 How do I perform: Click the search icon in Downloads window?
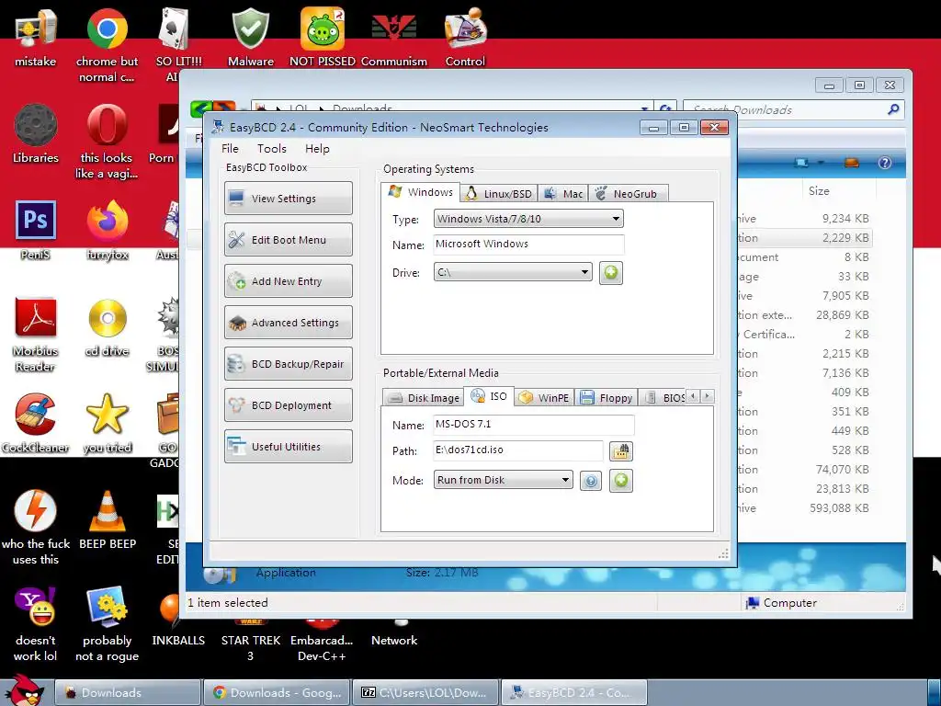(x=893, y=109)
